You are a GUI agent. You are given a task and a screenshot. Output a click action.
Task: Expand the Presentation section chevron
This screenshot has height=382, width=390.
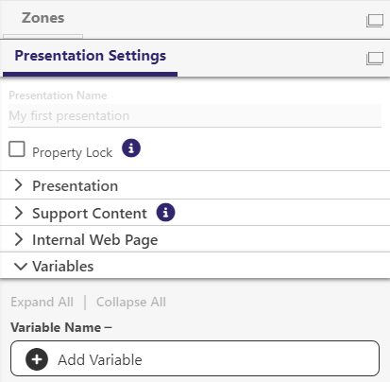click(19, 185)
